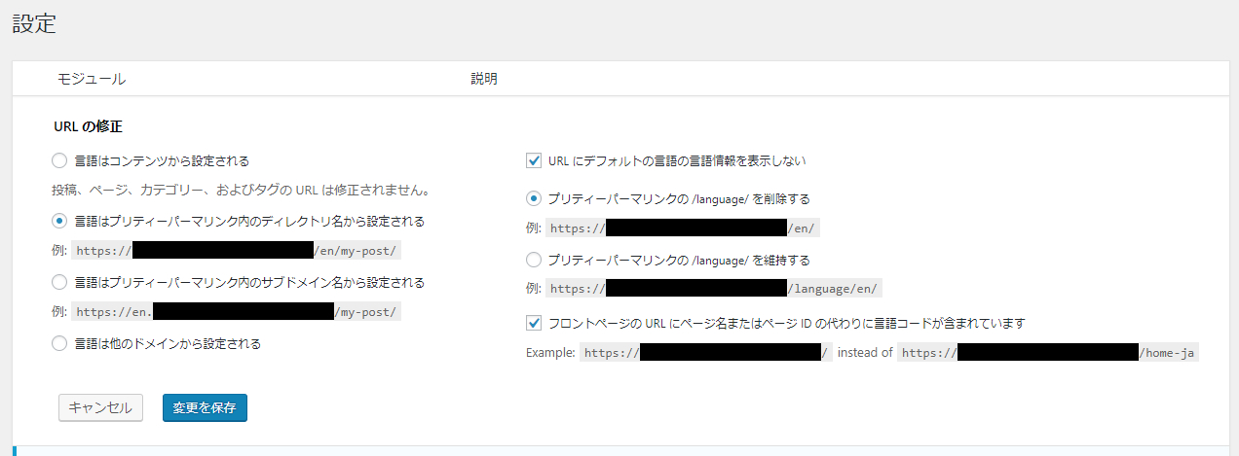Select language set from subdomain name option
This screenshot has height=456, width=1239.
click(59, 282)
